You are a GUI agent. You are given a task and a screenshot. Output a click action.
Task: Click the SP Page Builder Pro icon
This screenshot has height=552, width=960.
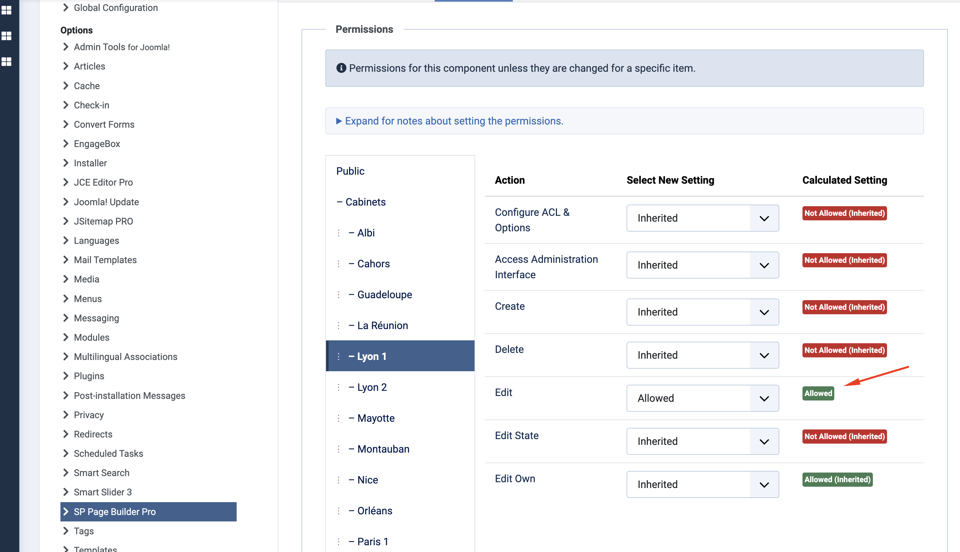click(65, 511)
